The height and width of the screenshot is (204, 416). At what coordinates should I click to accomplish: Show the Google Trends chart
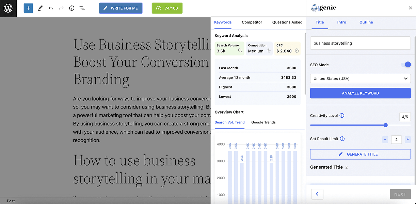(263, 122)
